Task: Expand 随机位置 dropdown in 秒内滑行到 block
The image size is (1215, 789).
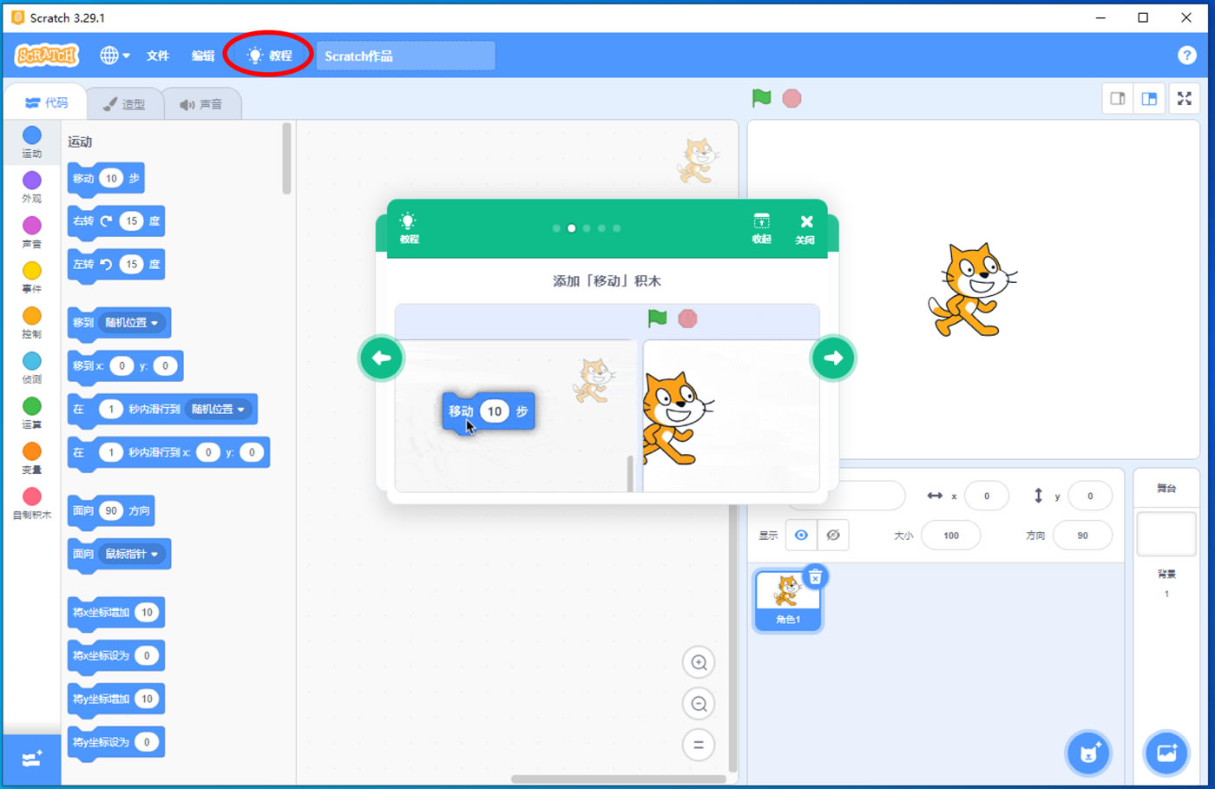Action: point(219,409)
